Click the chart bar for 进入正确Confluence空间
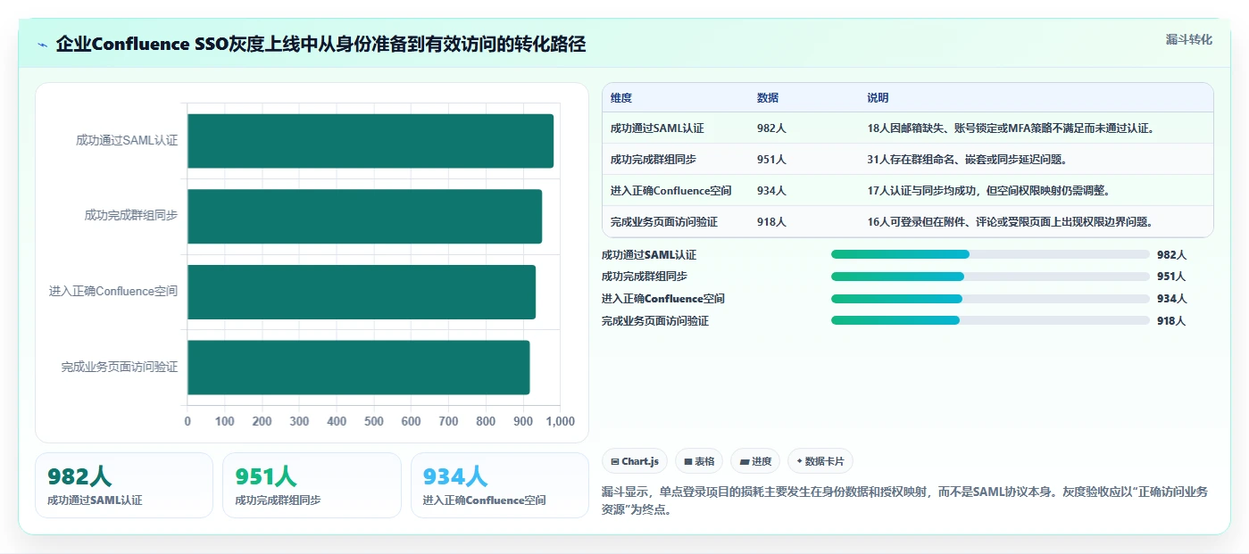 pos(362,292)
